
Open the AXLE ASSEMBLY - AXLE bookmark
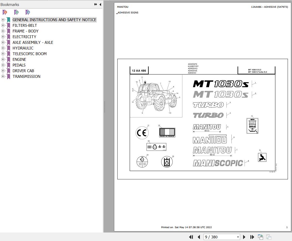[33, 43]
